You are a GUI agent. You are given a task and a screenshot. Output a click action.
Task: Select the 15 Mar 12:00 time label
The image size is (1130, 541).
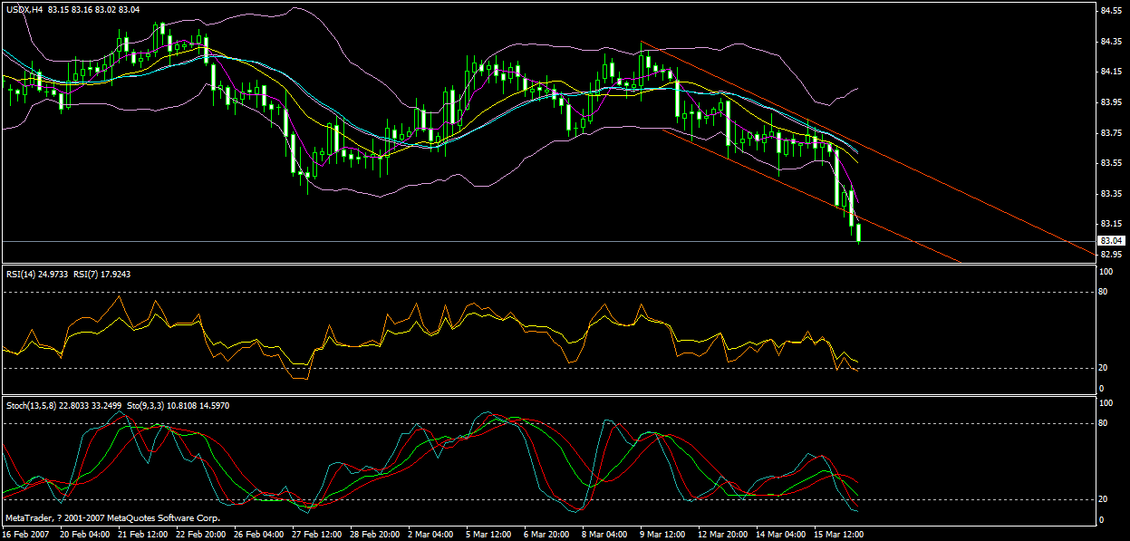pos(837,534)
